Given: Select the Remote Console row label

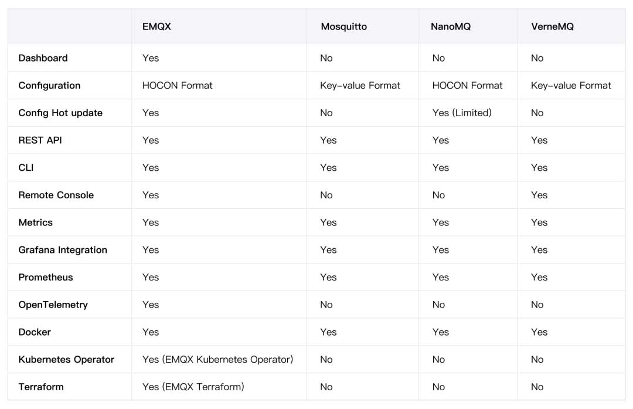Looking at the screenshot, I should pos(56,195).
